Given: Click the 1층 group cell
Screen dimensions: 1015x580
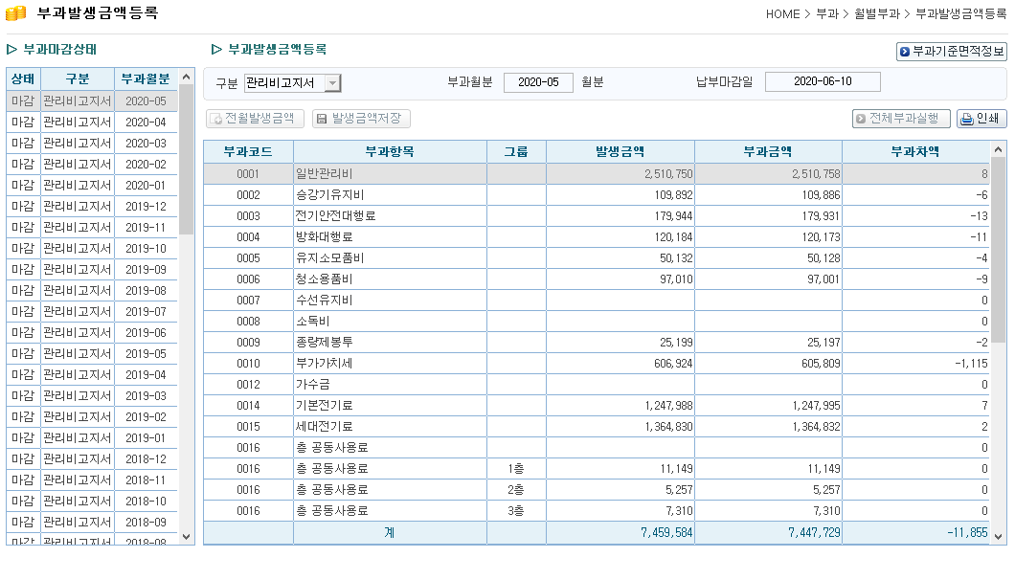Looking at the screenshot, I should tap(516, 469).
